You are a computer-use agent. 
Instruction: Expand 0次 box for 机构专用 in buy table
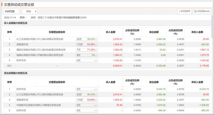(x=86, y=60)
